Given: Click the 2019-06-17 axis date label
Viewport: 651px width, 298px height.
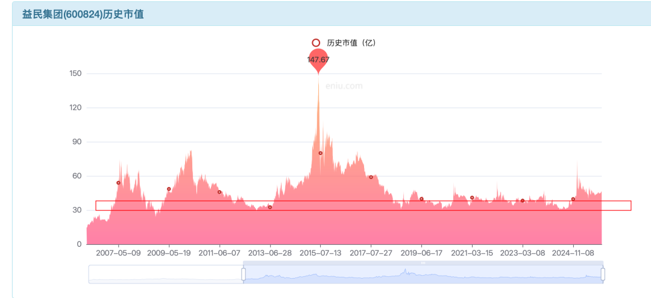Looking at the screenshot, I should (x=421, y=253).
